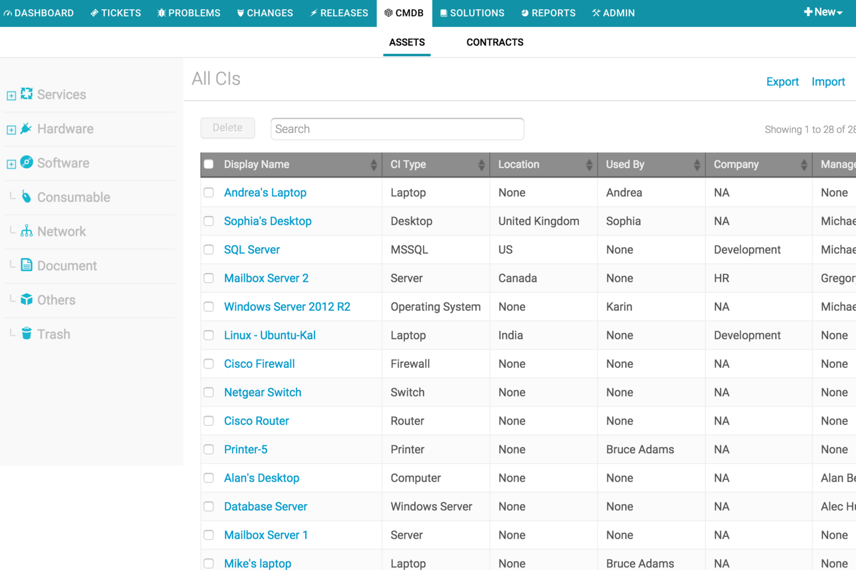This screenshot has width=856, height=570.
Task: Open Software via its sidebar icon
Action: (x=26, y=162)
